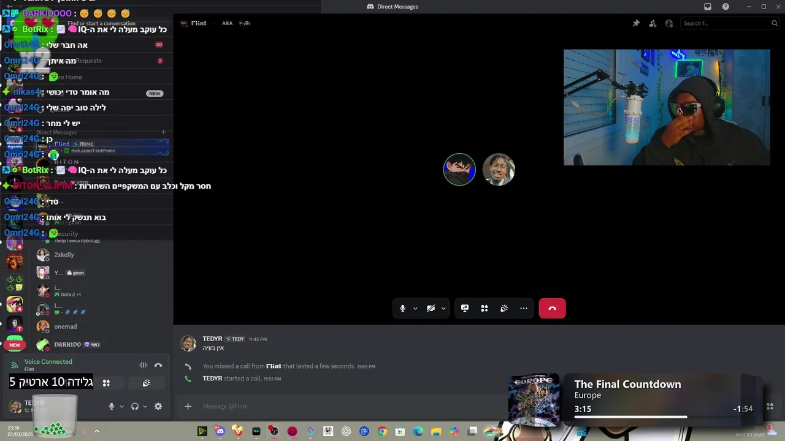Open activities button in voice panel
This screenshot has height=441, width=785.
tap(106, 383)
